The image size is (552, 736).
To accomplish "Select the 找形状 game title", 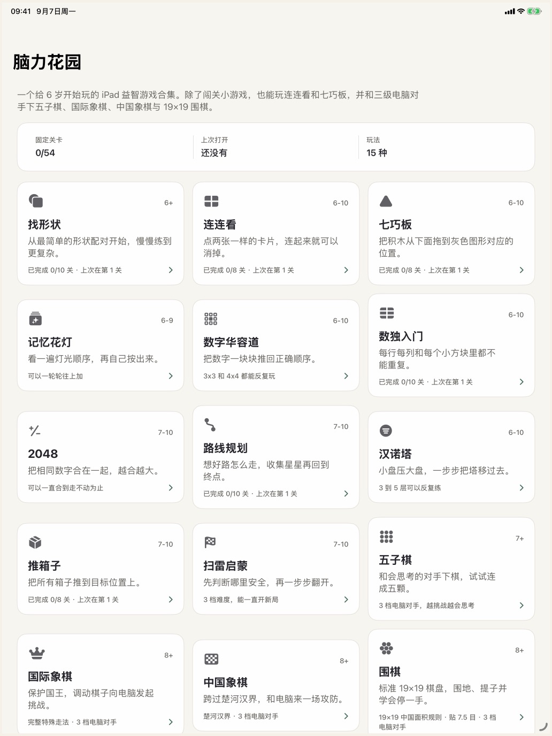I will click(x=44, y=225).
